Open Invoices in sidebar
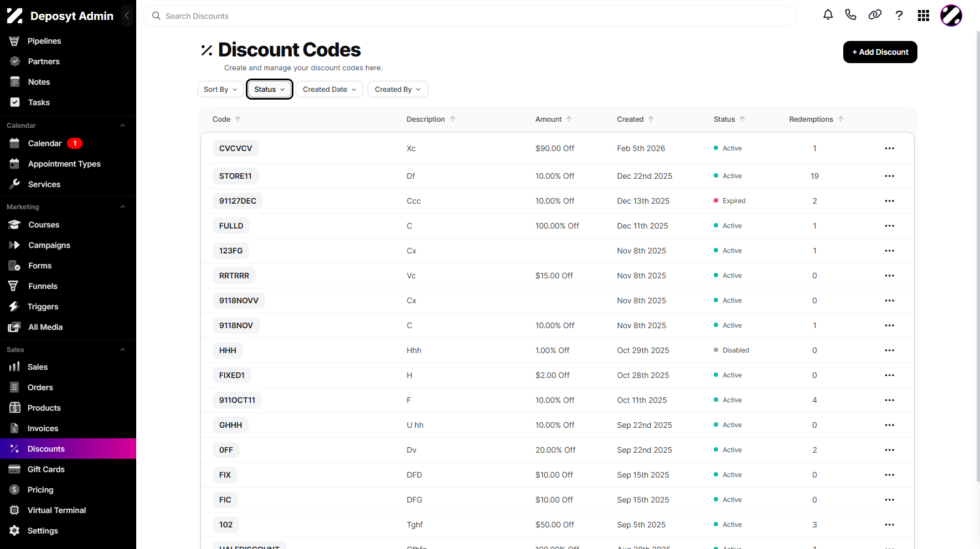The height and width of the screenshot is (549, 980). click(68, 428)
